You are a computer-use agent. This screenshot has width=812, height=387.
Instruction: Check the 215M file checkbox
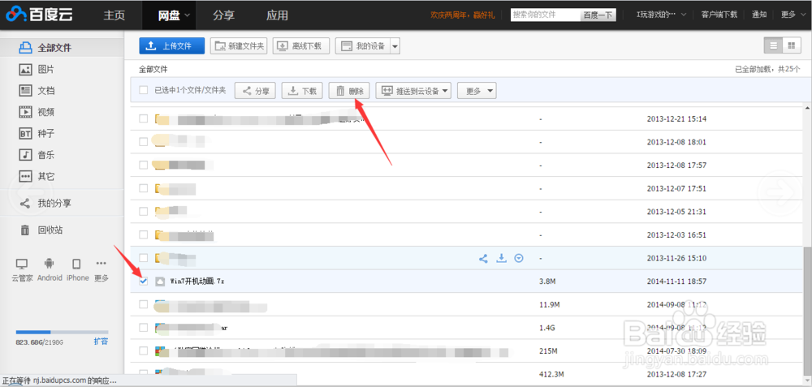pos(144,350)
